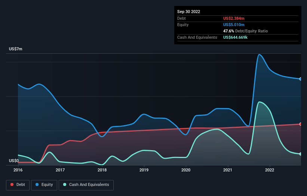The height and width of the screenshot is (196, 307).
Task: Click the 2018 axis label
Action: (x=102, y=170)
